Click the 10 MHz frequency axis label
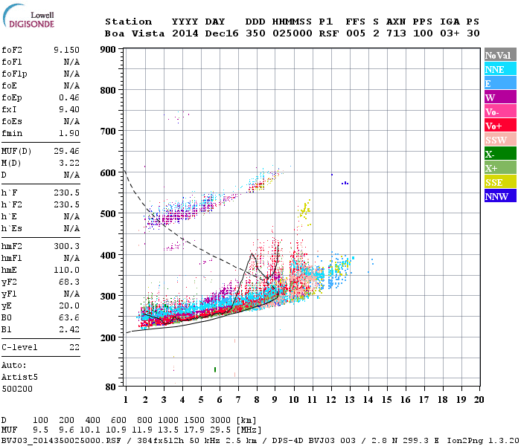 [293, 400]
